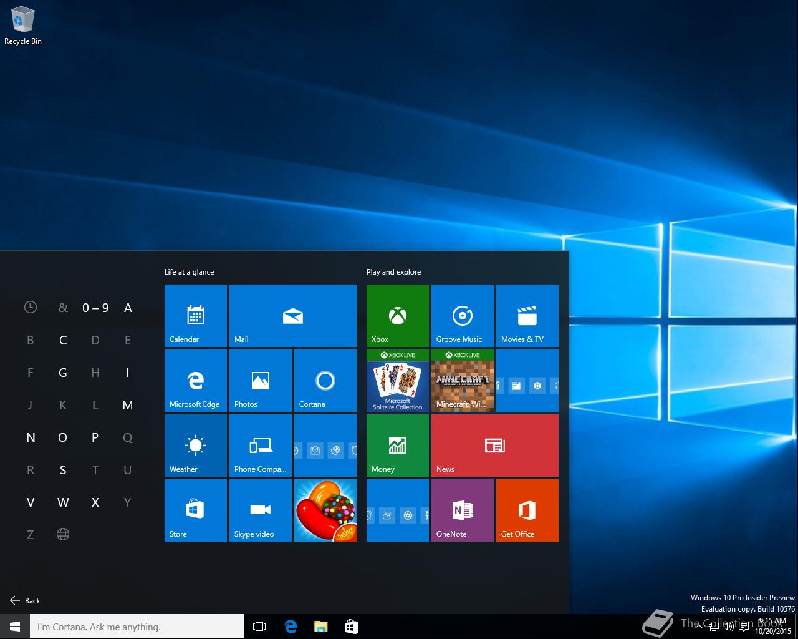Viewport: 798px width, 639px height.
Task: Open File Explorer from taskbar
Action: (320, 627)
